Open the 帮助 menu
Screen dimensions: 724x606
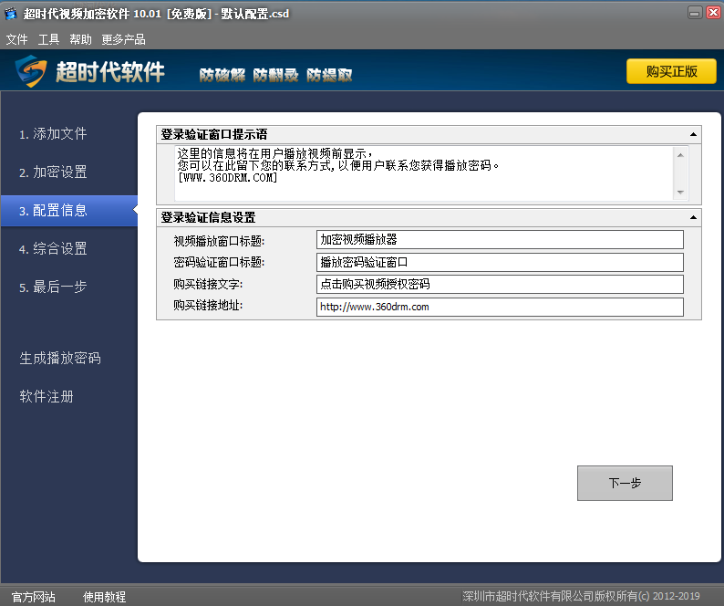coord(80,39)
